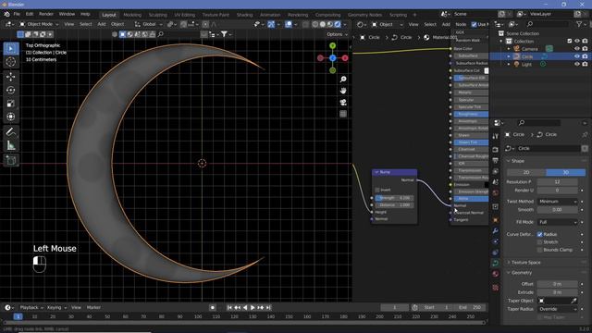
Task: Open the Modifier wrench properties tab
Action: click(496, 230)
